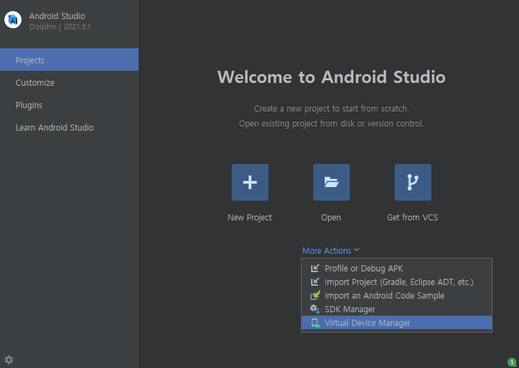
Task: Click the Get from VCS label
Action: 412,218
